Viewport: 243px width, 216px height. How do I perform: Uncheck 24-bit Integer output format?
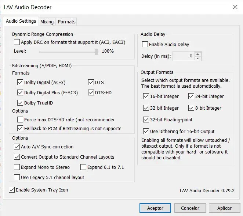(191, 96)
